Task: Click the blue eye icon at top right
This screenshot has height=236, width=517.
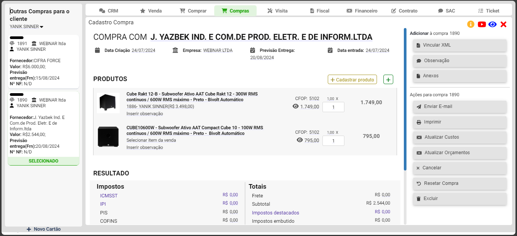Action: [492, 24]
